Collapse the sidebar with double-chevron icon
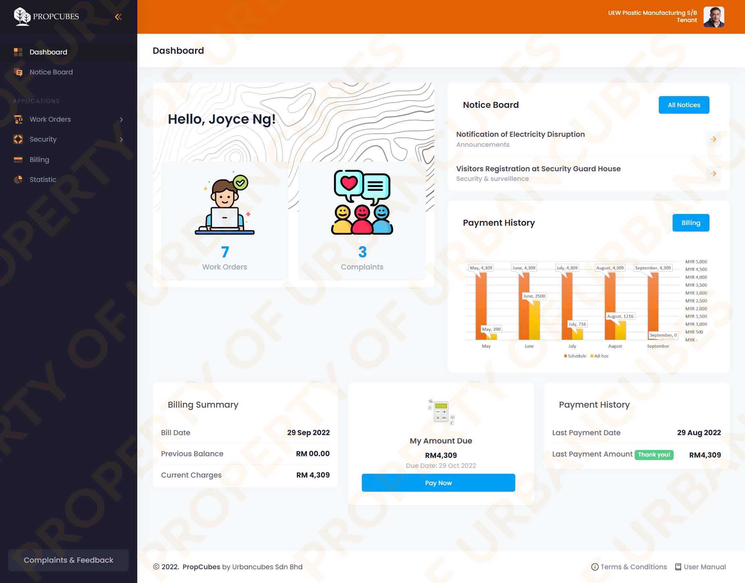 (x=118, y=17)
